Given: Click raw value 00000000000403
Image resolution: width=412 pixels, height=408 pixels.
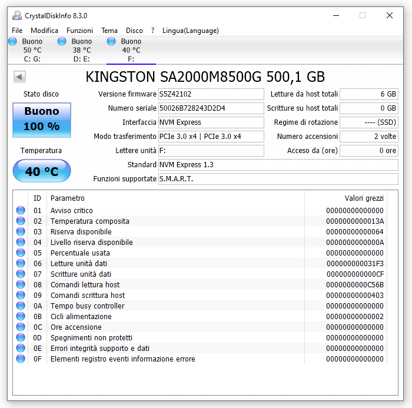Looking at the screenshot, I should pyautogui.click(x=355, y=295).
